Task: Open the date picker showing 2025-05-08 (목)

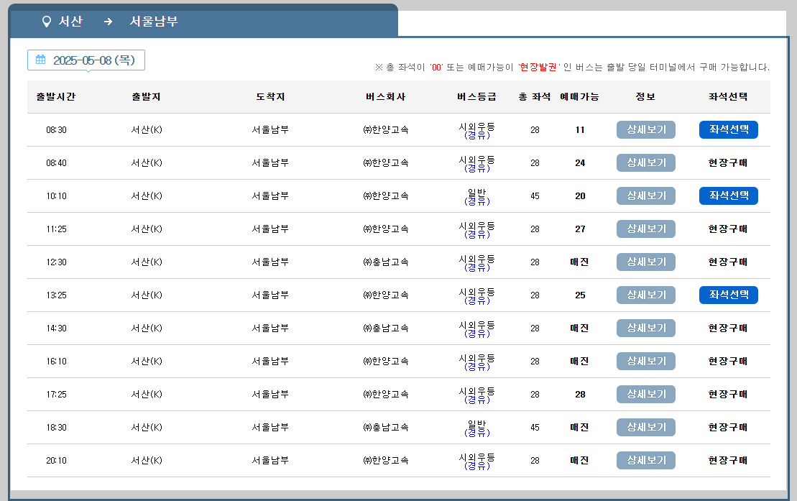Action: tap(86, 60)
